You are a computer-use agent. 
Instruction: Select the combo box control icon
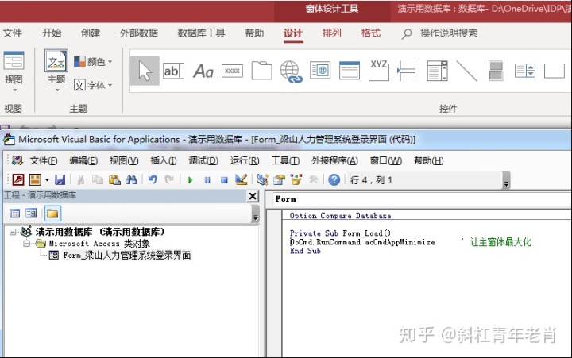[437, 71]
